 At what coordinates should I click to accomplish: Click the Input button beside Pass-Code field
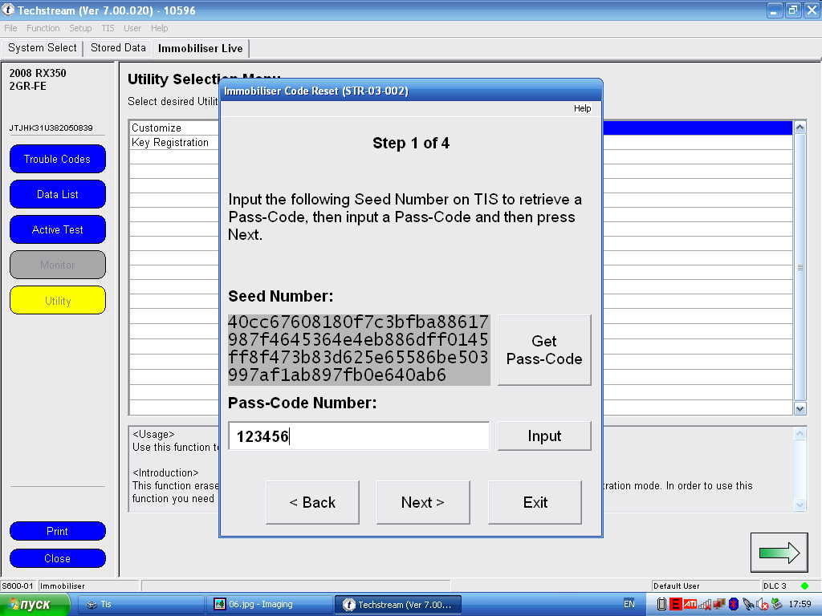point(544,436)
